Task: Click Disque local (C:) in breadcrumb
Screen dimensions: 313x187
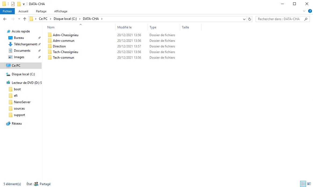Action: [65, 19]
